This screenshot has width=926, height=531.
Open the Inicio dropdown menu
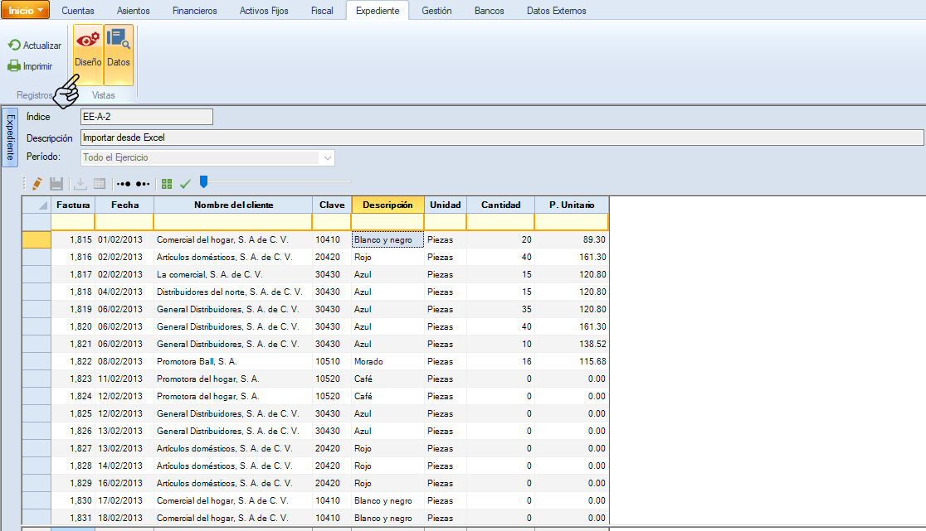25,11
